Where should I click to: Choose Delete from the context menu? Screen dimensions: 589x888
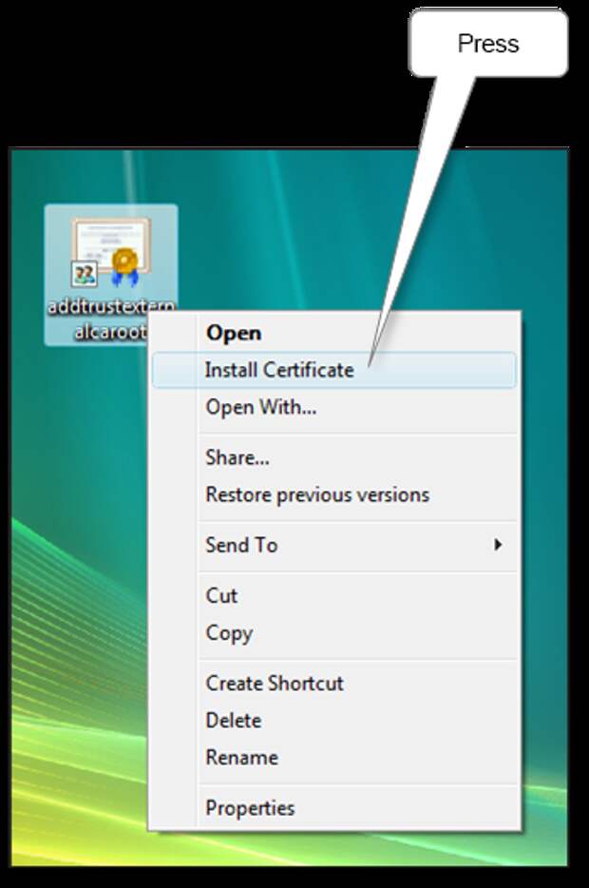coord(334,721)
